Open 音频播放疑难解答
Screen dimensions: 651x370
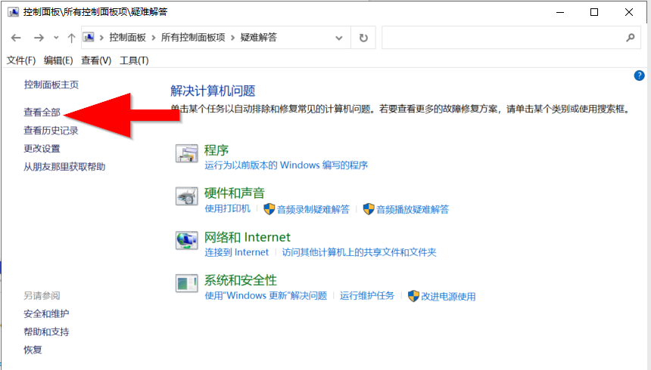413,210
